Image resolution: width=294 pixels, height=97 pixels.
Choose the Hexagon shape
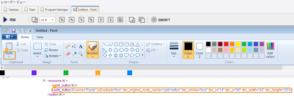point(121,50)
